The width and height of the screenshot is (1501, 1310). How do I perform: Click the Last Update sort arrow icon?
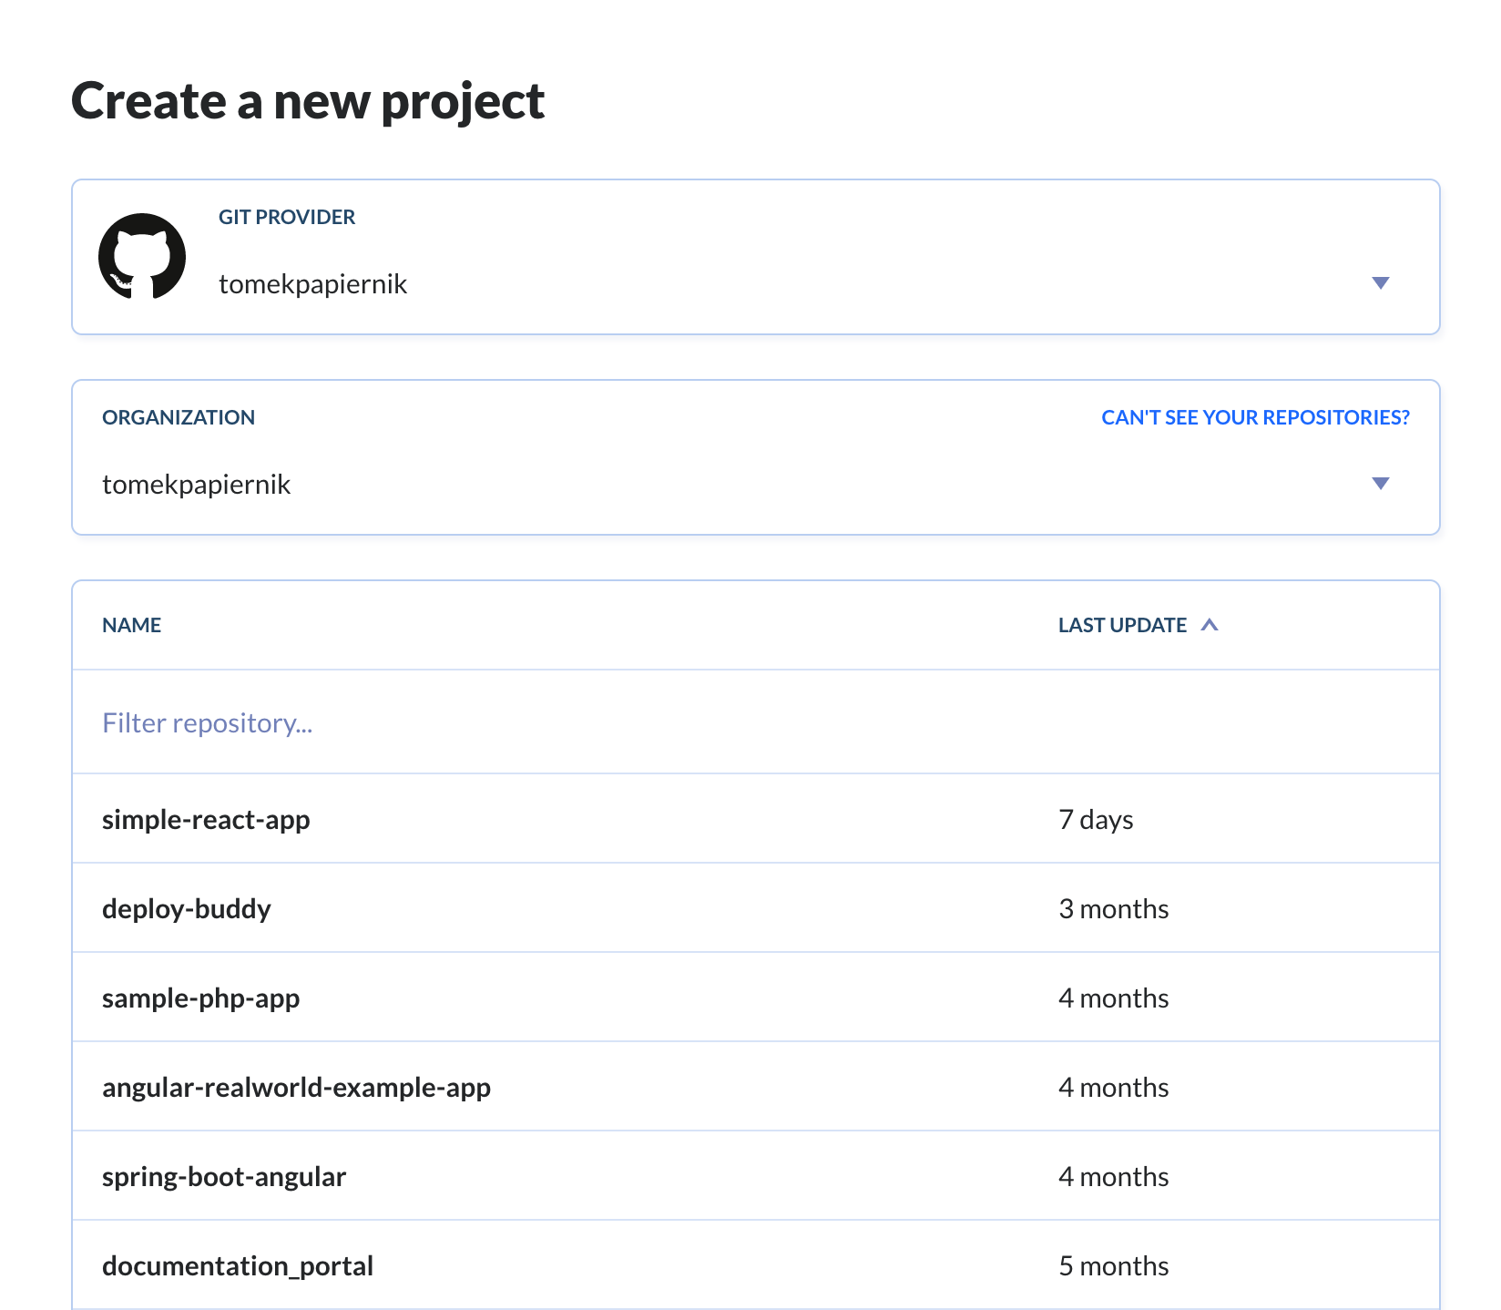click(x=1210, y=625)
